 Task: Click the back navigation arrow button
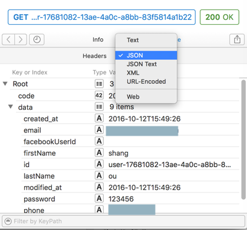pyautogui.click(x=9, y=39)
